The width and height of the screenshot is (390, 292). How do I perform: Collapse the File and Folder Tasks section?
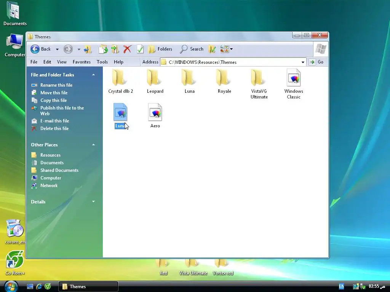pos(94,75)
